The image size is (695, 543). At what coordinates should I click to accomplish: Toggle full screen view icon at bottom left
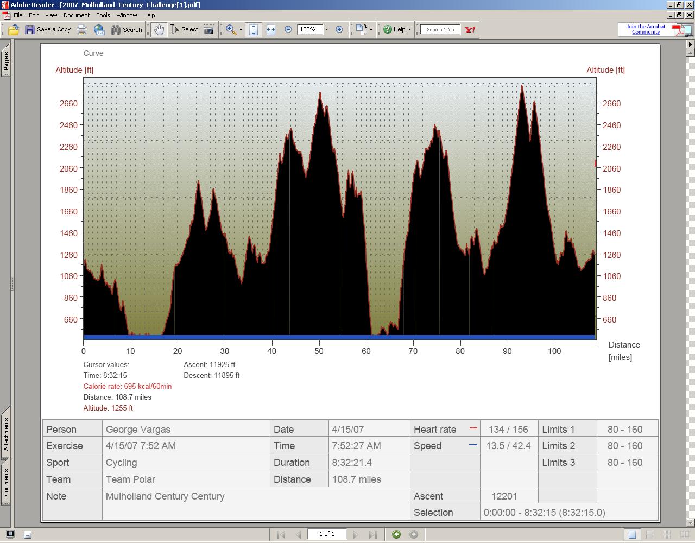10,535
